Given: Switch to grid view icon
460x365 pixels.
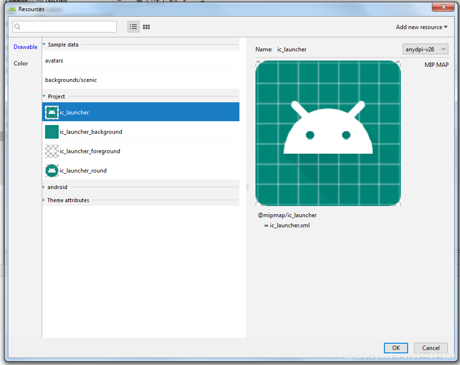Looking at the screenshot, I should coord(146,27).
